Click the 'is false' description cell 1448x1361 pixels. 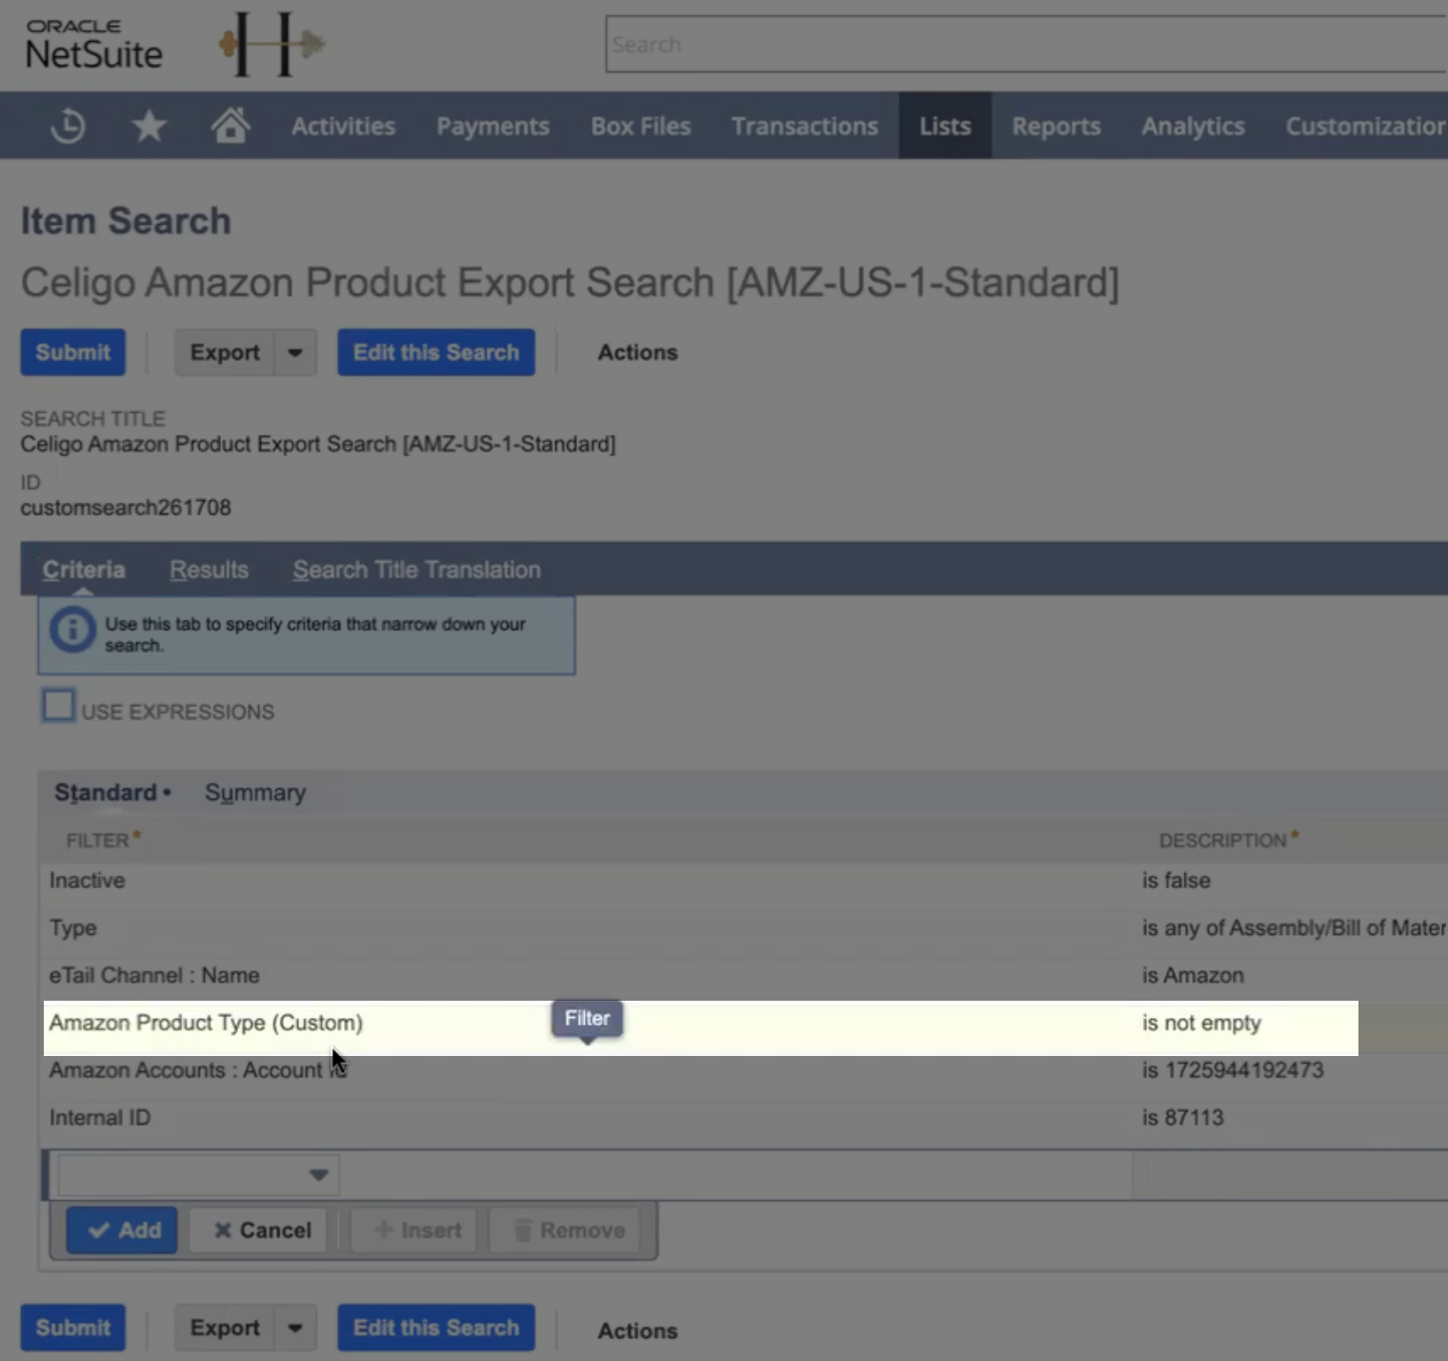(1176, 881)
